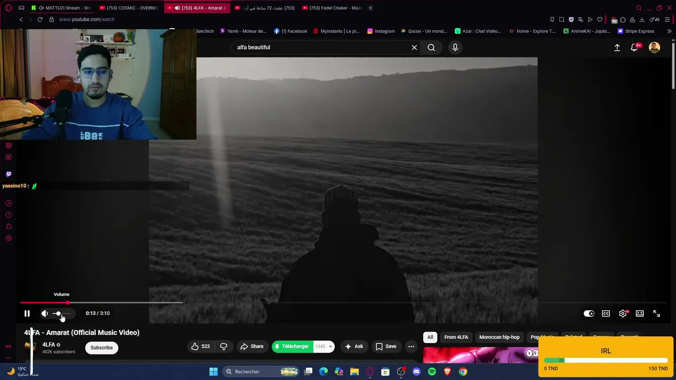Click the magnifier search button
The height and width of the screenshot is (380, 676).
point(431,47)
